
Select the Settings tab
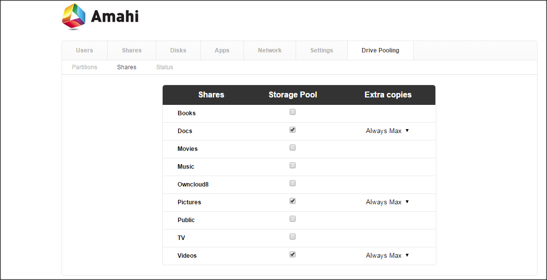322,50
